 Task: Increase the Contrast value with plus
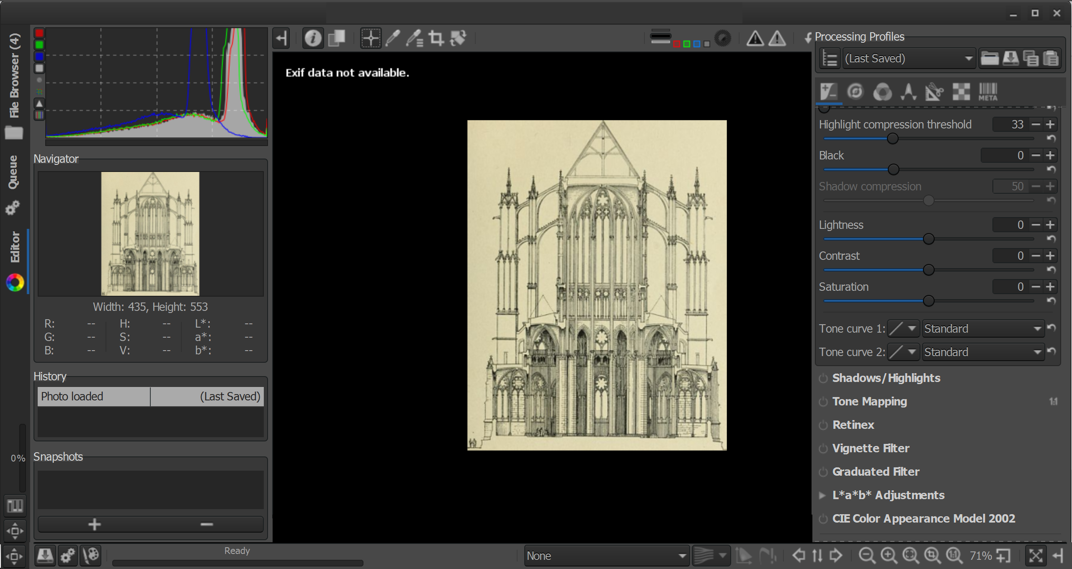[1050, 256]
